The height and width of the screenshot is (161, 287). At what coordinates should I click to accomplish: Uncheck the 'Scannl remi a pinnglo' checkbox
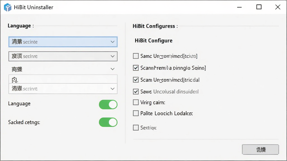click(x=136, y=68)
